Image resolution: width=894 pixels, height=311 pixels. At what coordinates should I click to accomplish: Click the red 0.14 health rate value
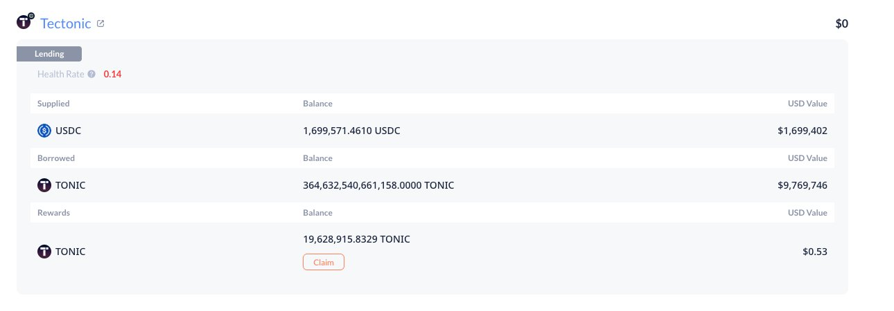(x=112, y=74)
